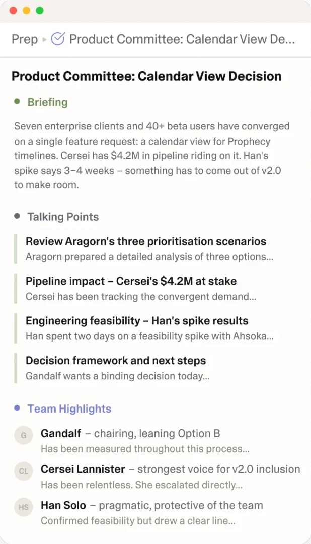This screenshot has height=544, width=311.
Task: Select the Team Highlights section heading
Action: click(69, 409)
